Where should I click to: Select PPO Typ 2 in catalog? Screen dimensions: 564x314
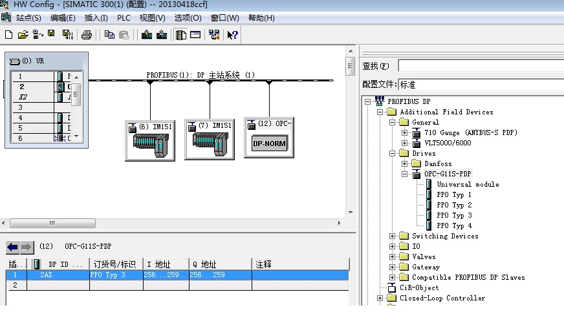(x=454, y=205)
